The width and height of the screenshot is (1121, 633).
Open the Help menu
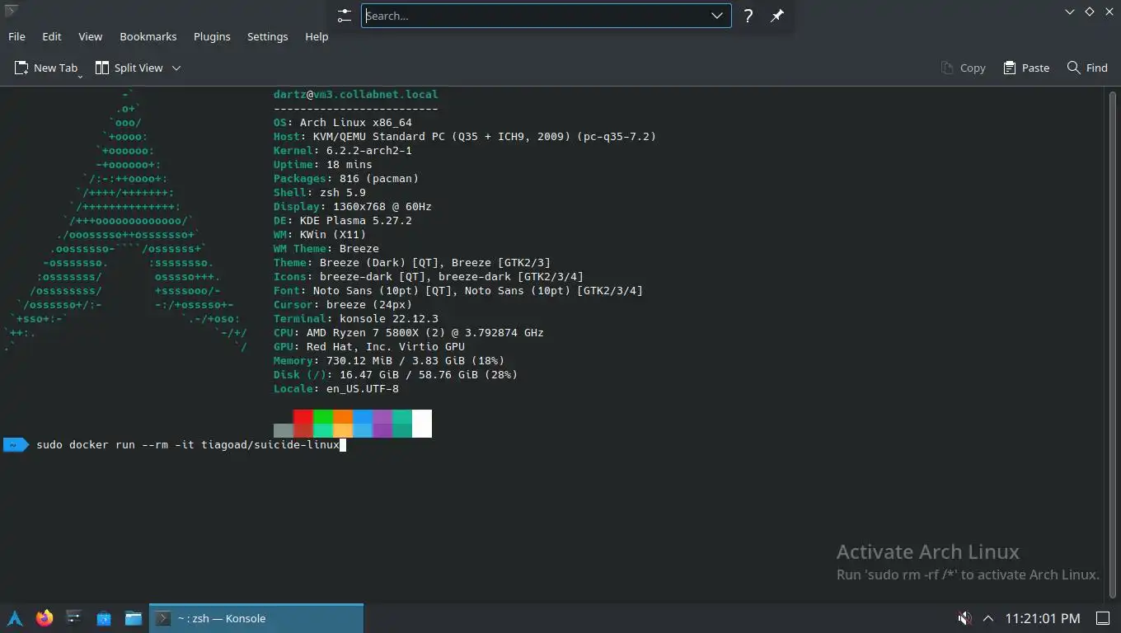(317, 36)
